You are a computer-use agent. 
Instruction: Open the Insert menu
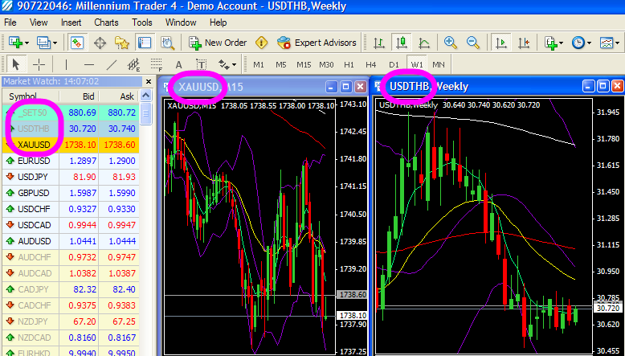[x=71, y=23]
